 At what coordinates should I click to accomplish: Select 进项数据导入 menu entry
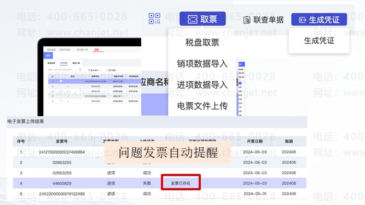click(x=202, y=85)
